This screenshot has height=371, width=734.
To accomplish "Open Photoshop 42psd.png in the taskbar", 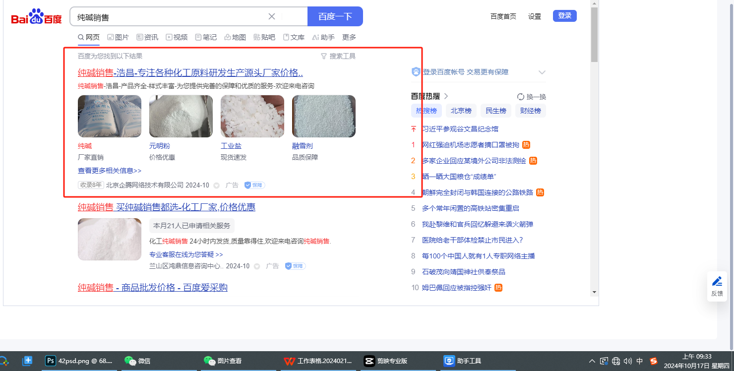I will 80,361.
